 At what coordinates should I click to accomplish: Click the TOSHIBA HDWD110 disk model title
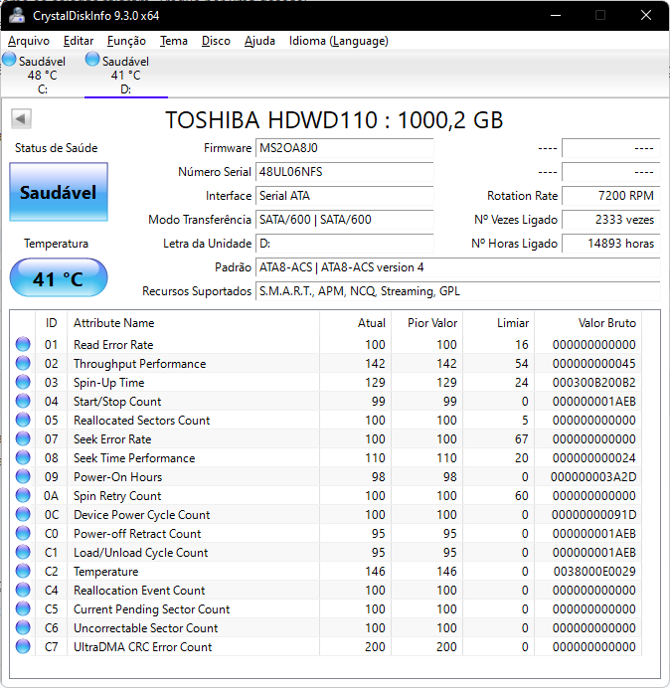pyautogui.click(x=334, y=119)
